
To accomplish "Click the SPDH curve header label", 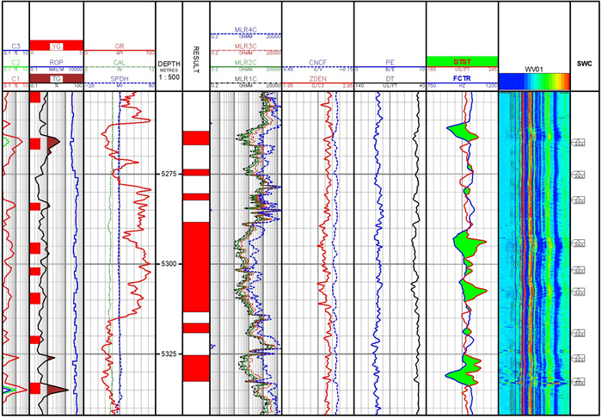I will click(120, 78).
